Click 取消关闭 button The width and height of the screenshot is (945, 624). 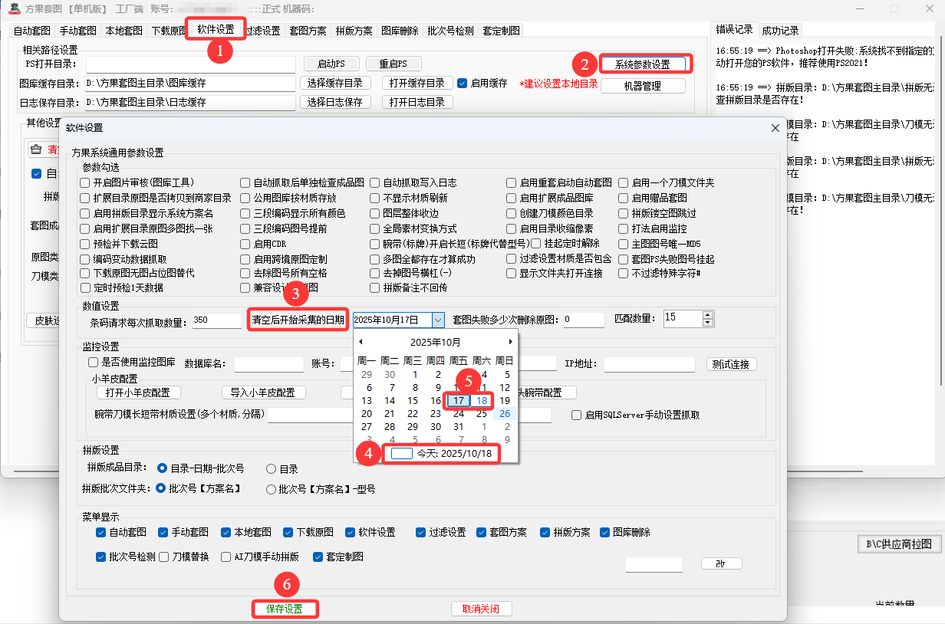(x=481, y=609)
